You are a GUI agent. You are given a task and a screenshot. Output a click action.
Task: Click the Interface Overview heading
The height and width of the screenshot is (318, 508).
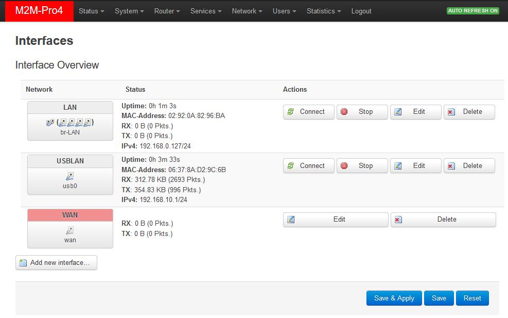(57, 65)
